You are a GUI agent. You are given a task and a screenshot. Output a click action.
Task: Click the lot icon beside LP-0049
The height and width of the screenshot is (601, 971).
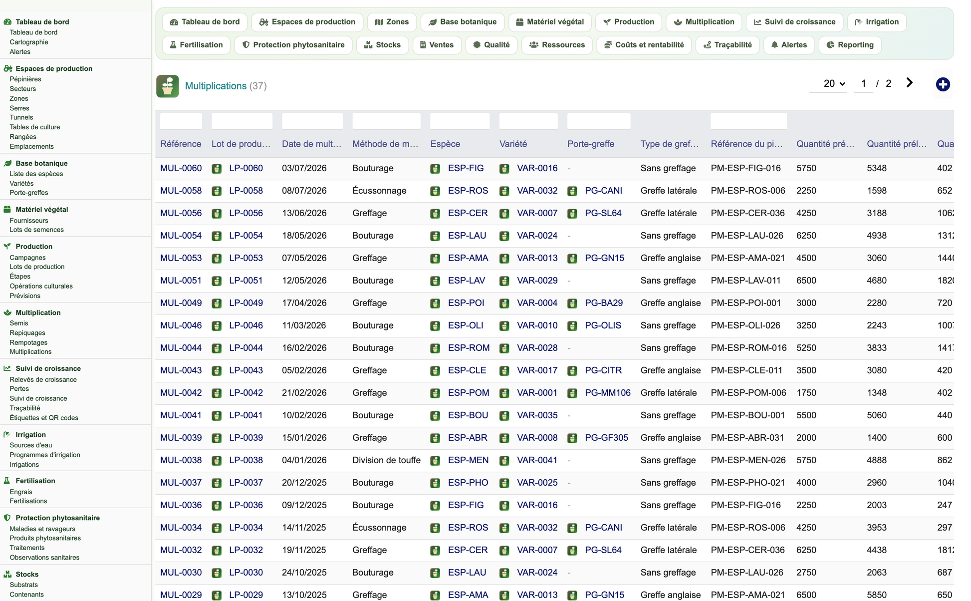point(217,303)
